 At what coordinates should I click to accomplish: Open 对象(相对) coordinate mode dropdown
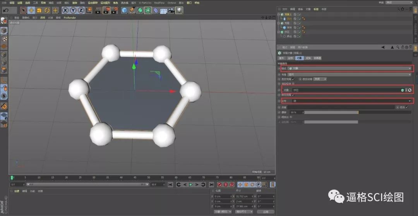point(223,211)
